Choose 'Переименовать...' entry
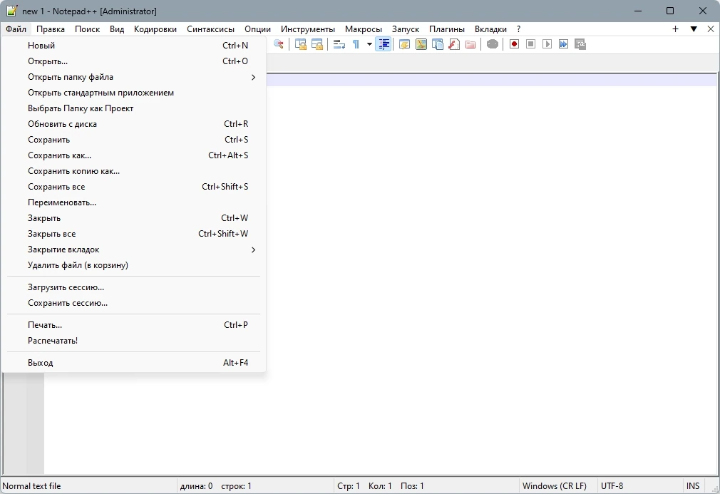 click(133, 202)
